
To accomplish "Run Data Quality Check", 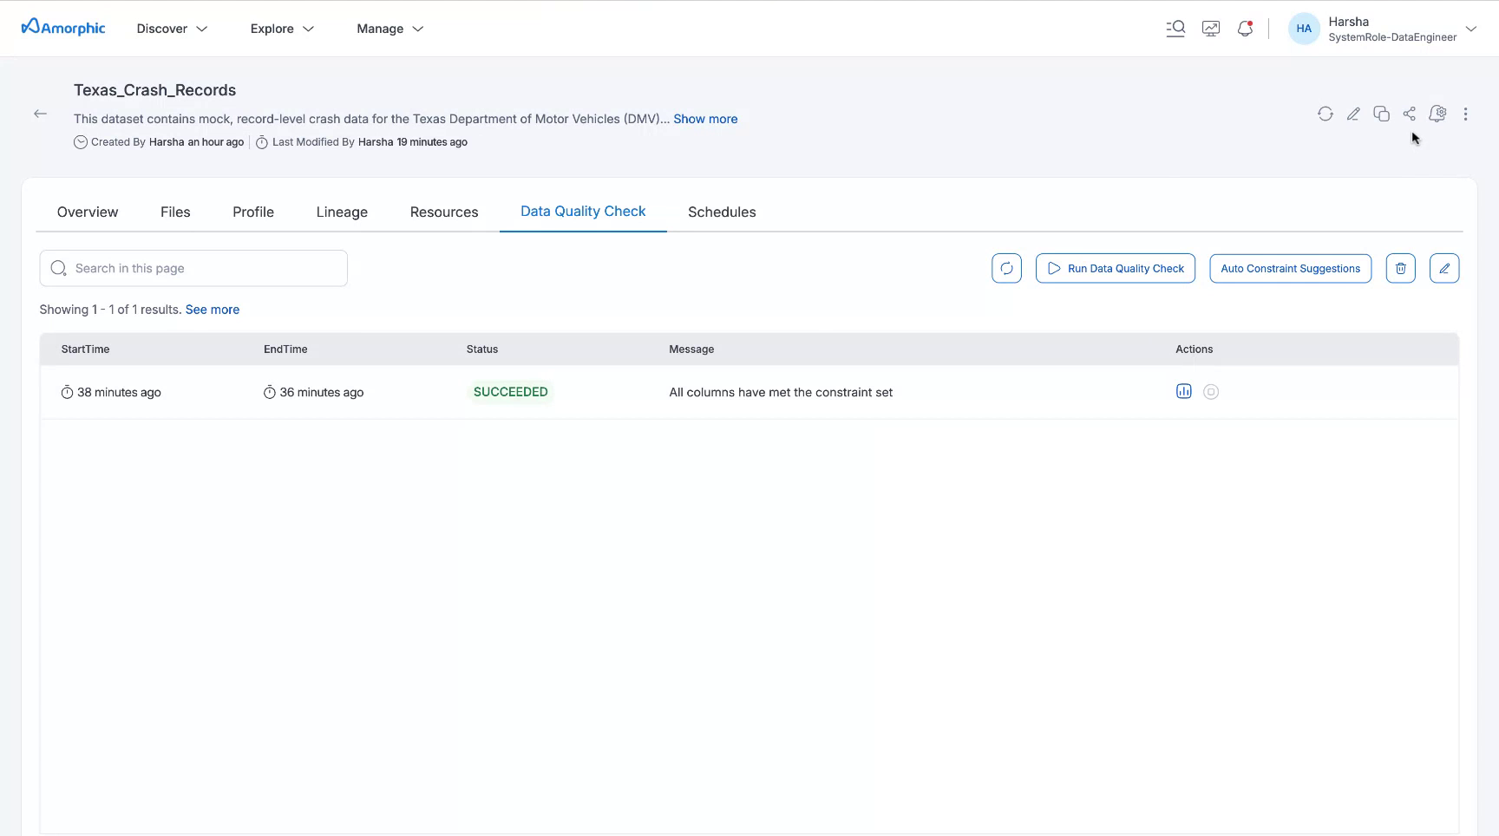I will (1116, 268).
